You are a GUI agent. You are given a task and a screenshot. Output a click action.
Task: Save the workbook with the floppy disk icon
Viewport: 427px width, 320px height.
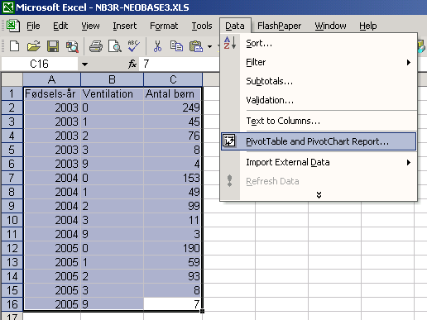pos(53,46)
